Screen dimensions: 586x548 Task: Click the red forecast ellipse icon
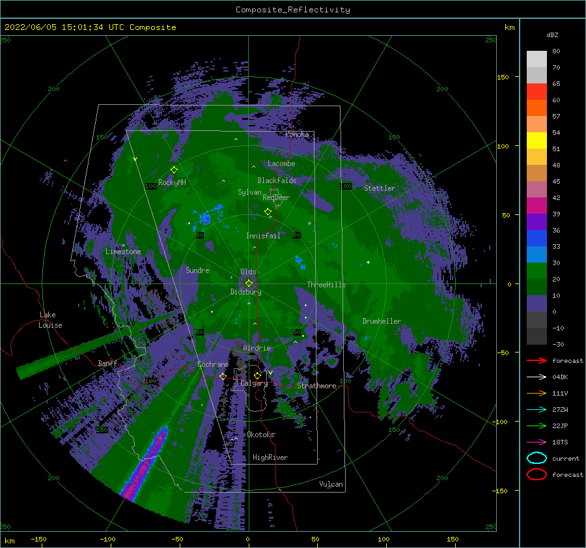[x=537, y=474]
